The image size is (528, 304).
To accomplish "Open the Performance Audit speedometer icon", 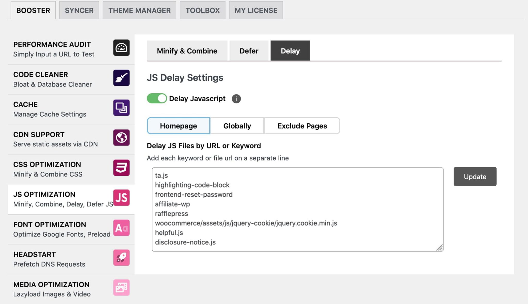I will pyautogui.click(x=121, y=48).
